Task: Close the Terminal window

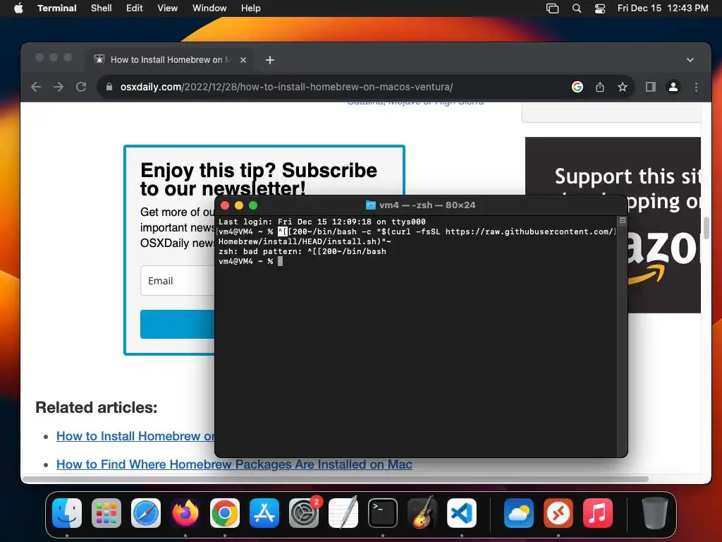Action: [x=225, y=205]
